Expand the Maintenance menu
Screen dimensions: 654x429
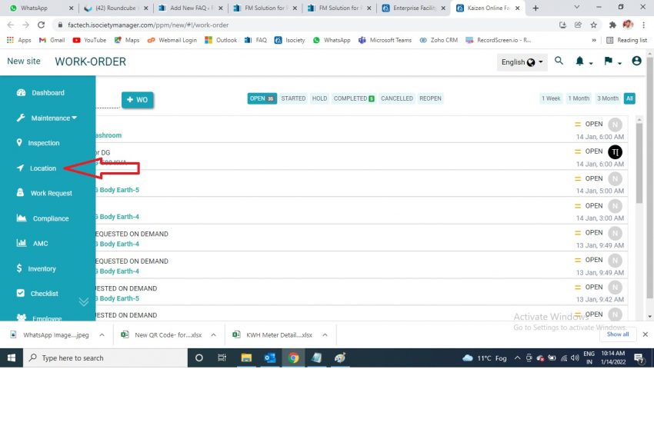point(47,118)
